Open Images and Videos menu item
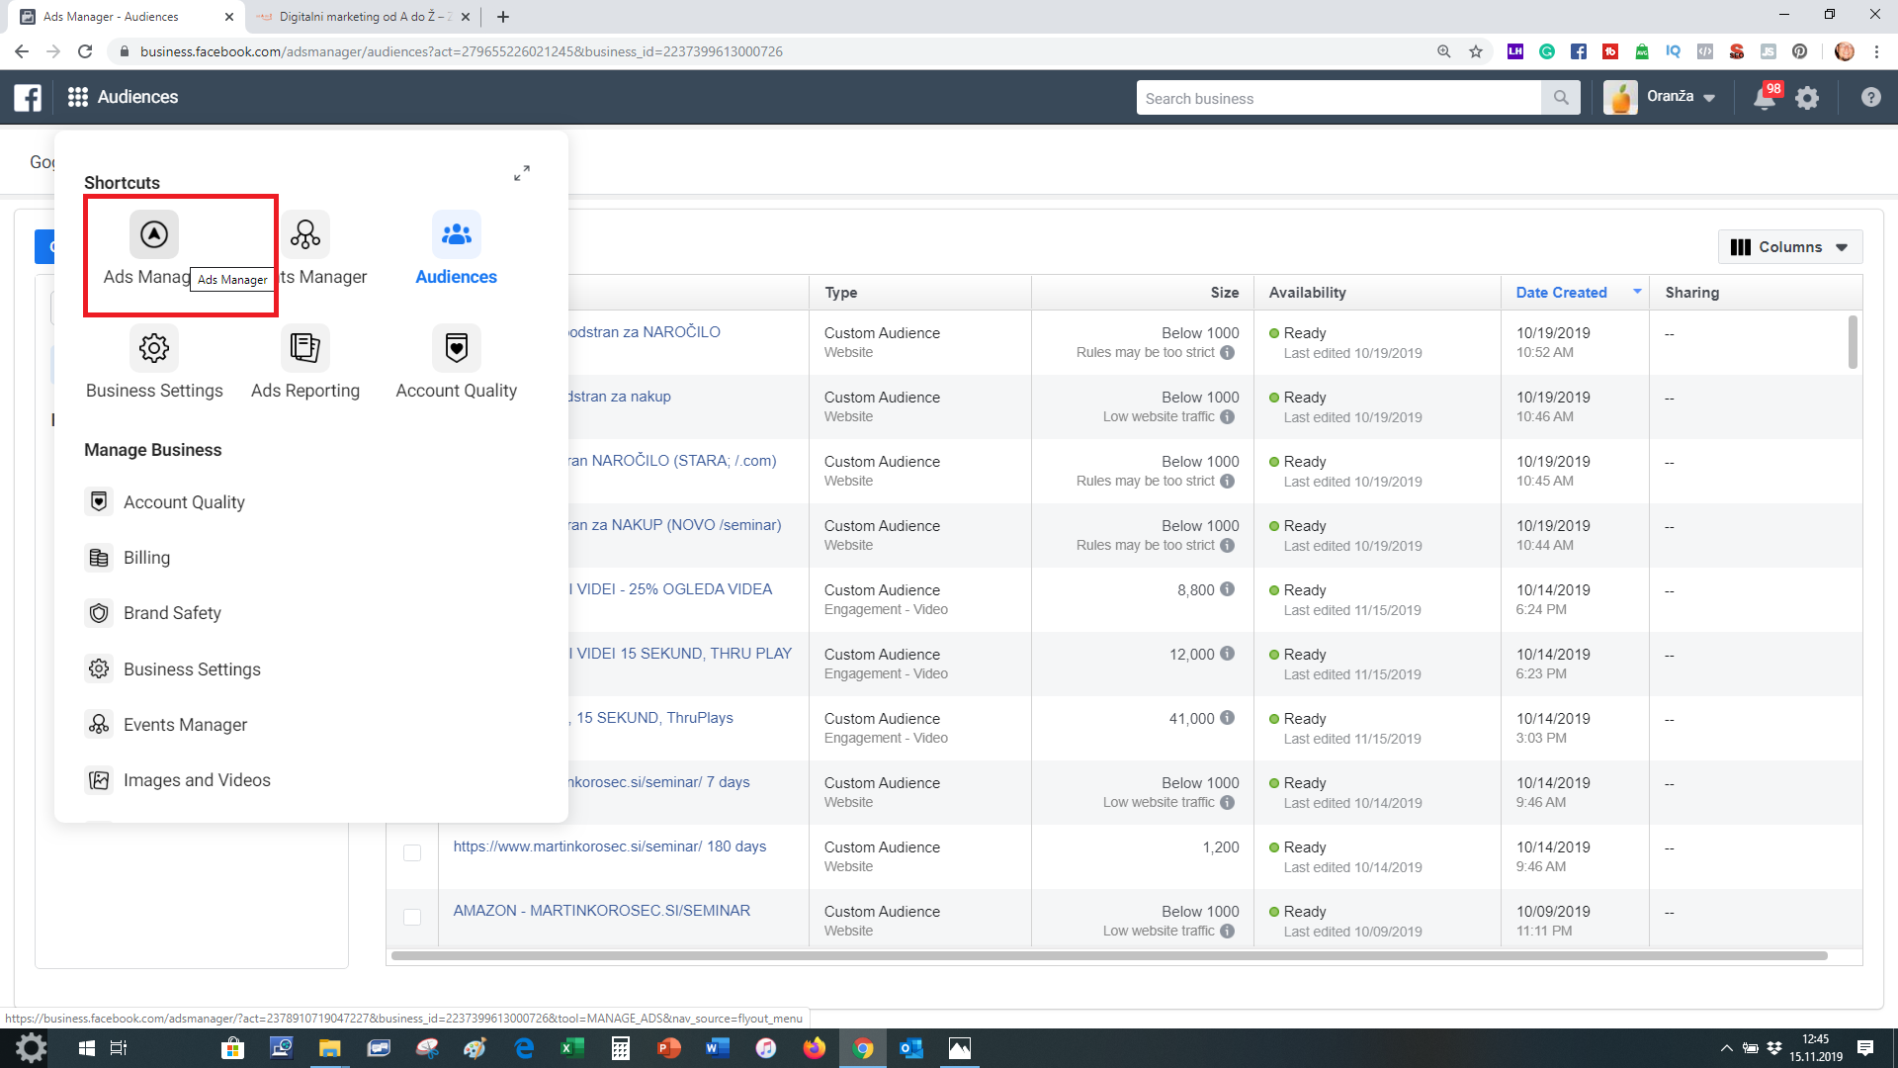Viewport: 1898px width, 1068px height. click(x=197, y=780)
